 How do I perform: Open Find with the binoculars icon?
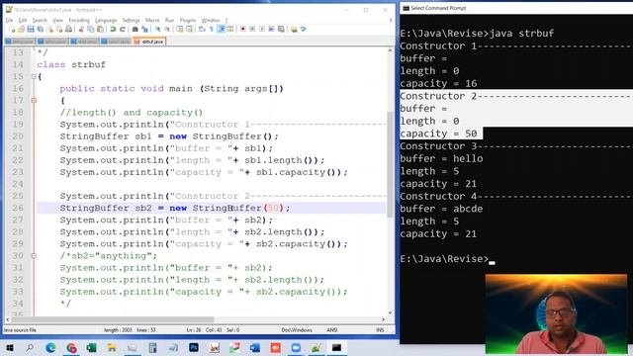tap(135, 29)
